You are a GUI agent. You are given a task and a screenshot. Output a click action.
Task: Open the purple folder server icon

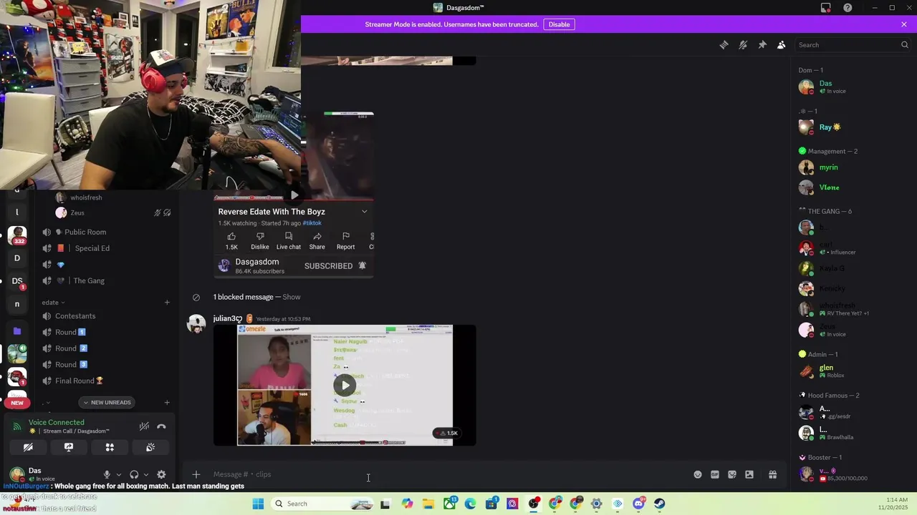(17, 331)
